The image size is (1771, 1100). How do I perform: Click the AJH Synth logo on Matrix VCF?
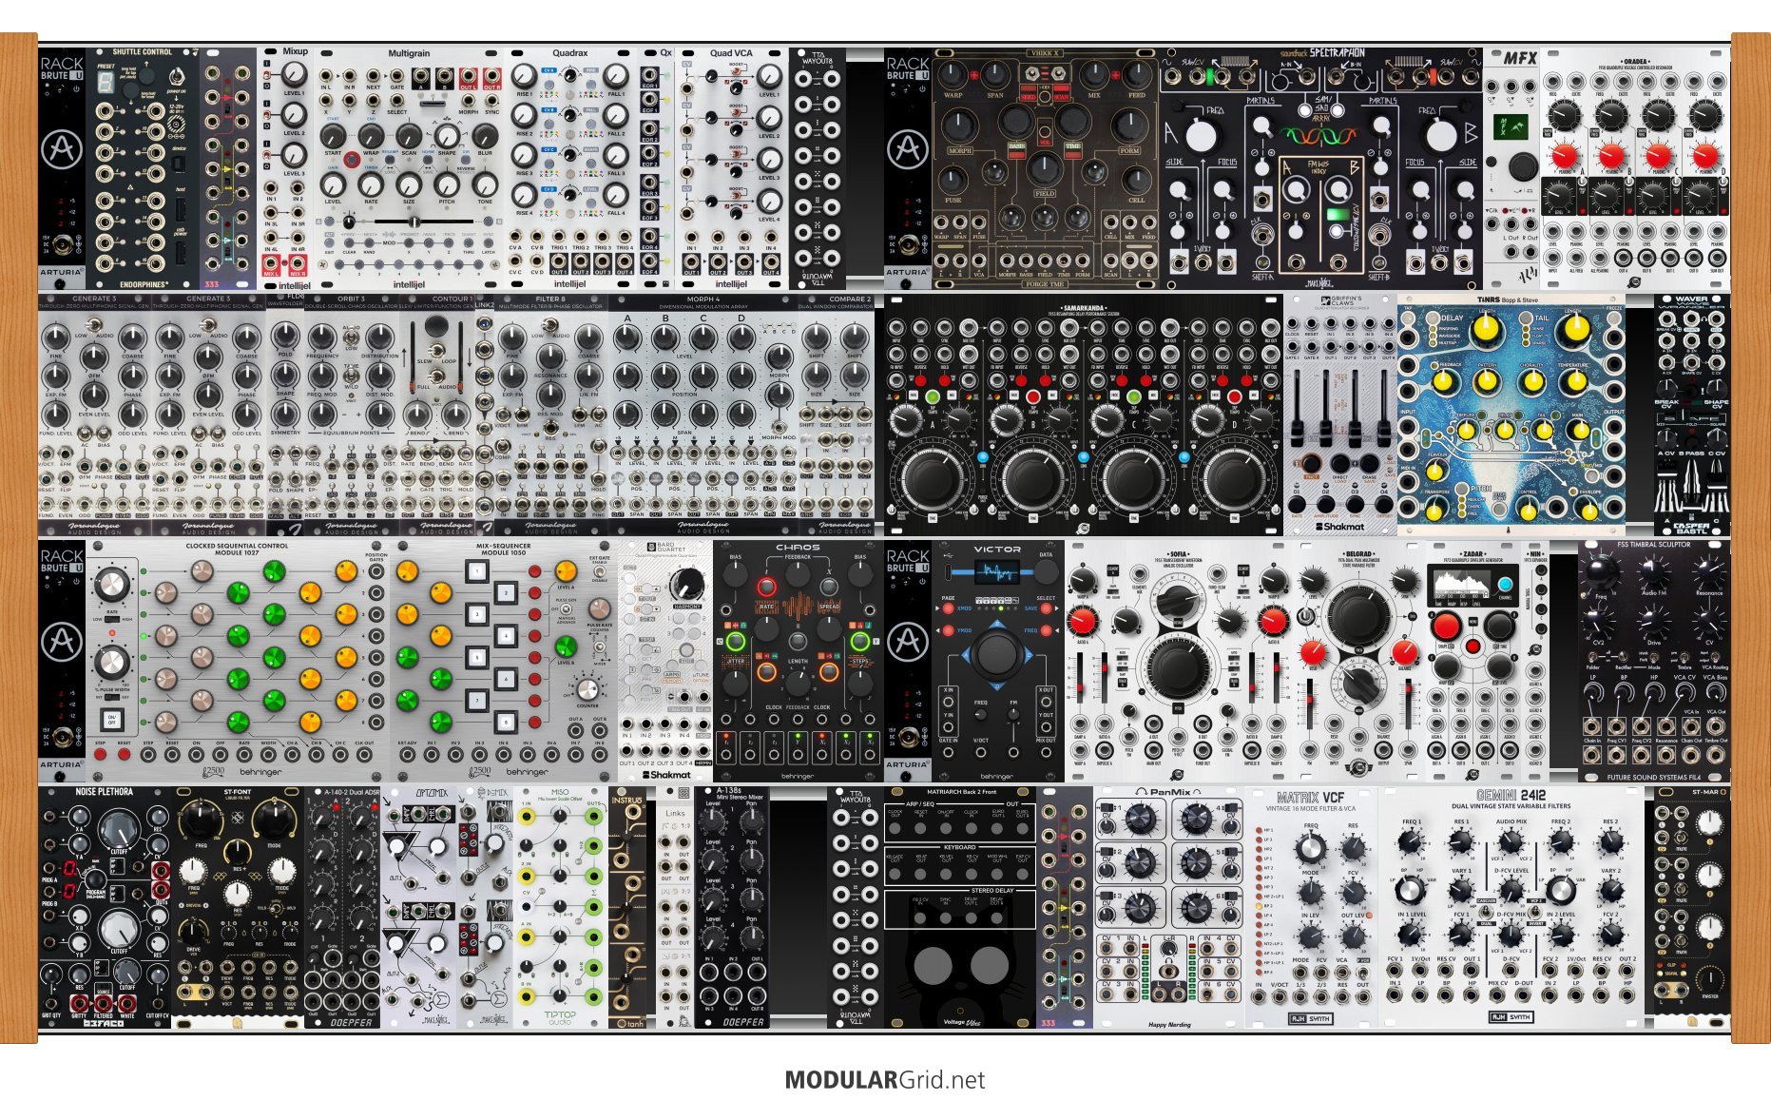point(1310,1018)
